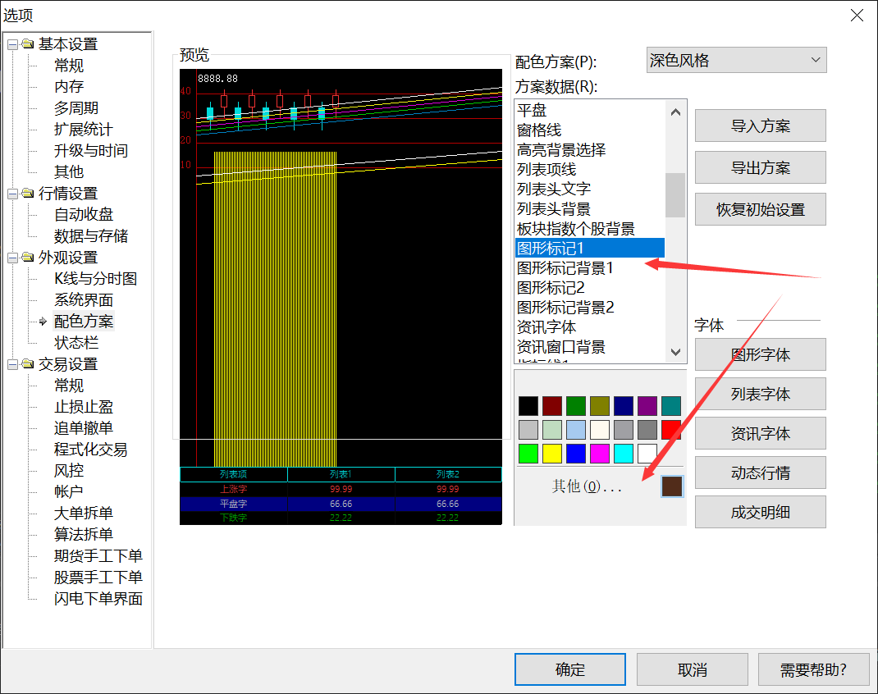Open 成交明细 font settings
This screenshot has width=878, height=694.
click(761, 512)
